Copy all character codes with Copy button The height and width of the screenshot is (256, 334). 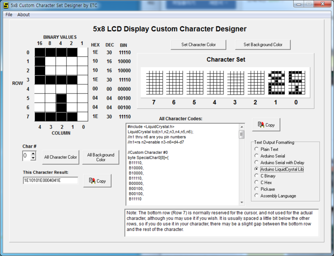(266, 125)
